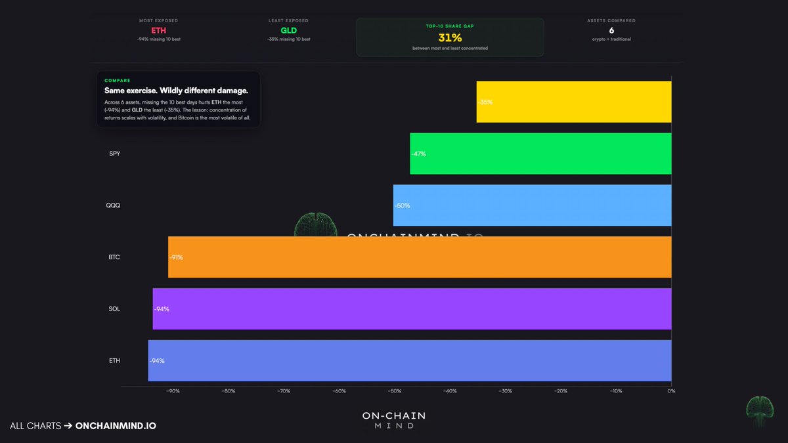Click the -94% value label on the ETH bar
Screen dimensions: 788x443
click(x=157, y=361)
